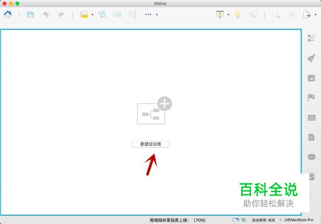Image resolution: width=321 pixels, height=224 pixels.
Task: Open the Markers flag panel
Action: click(x=311, y=97)
